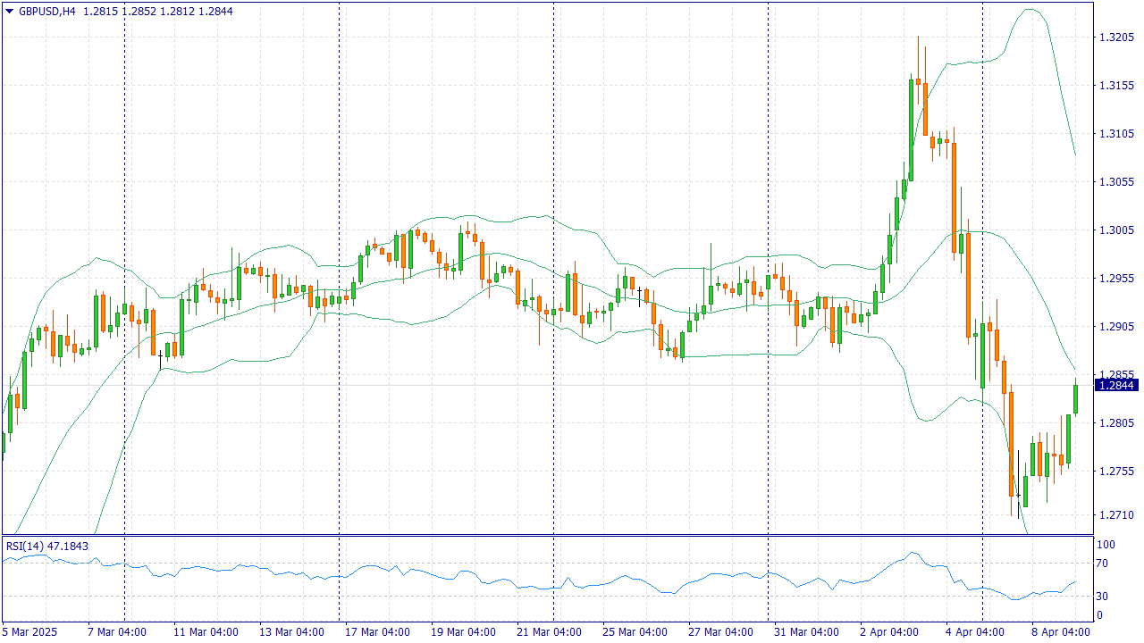The image size is (1144, 643).
Task: Click the 8 Apr 04:00 time label
Action: click(x=1061, y=631)
